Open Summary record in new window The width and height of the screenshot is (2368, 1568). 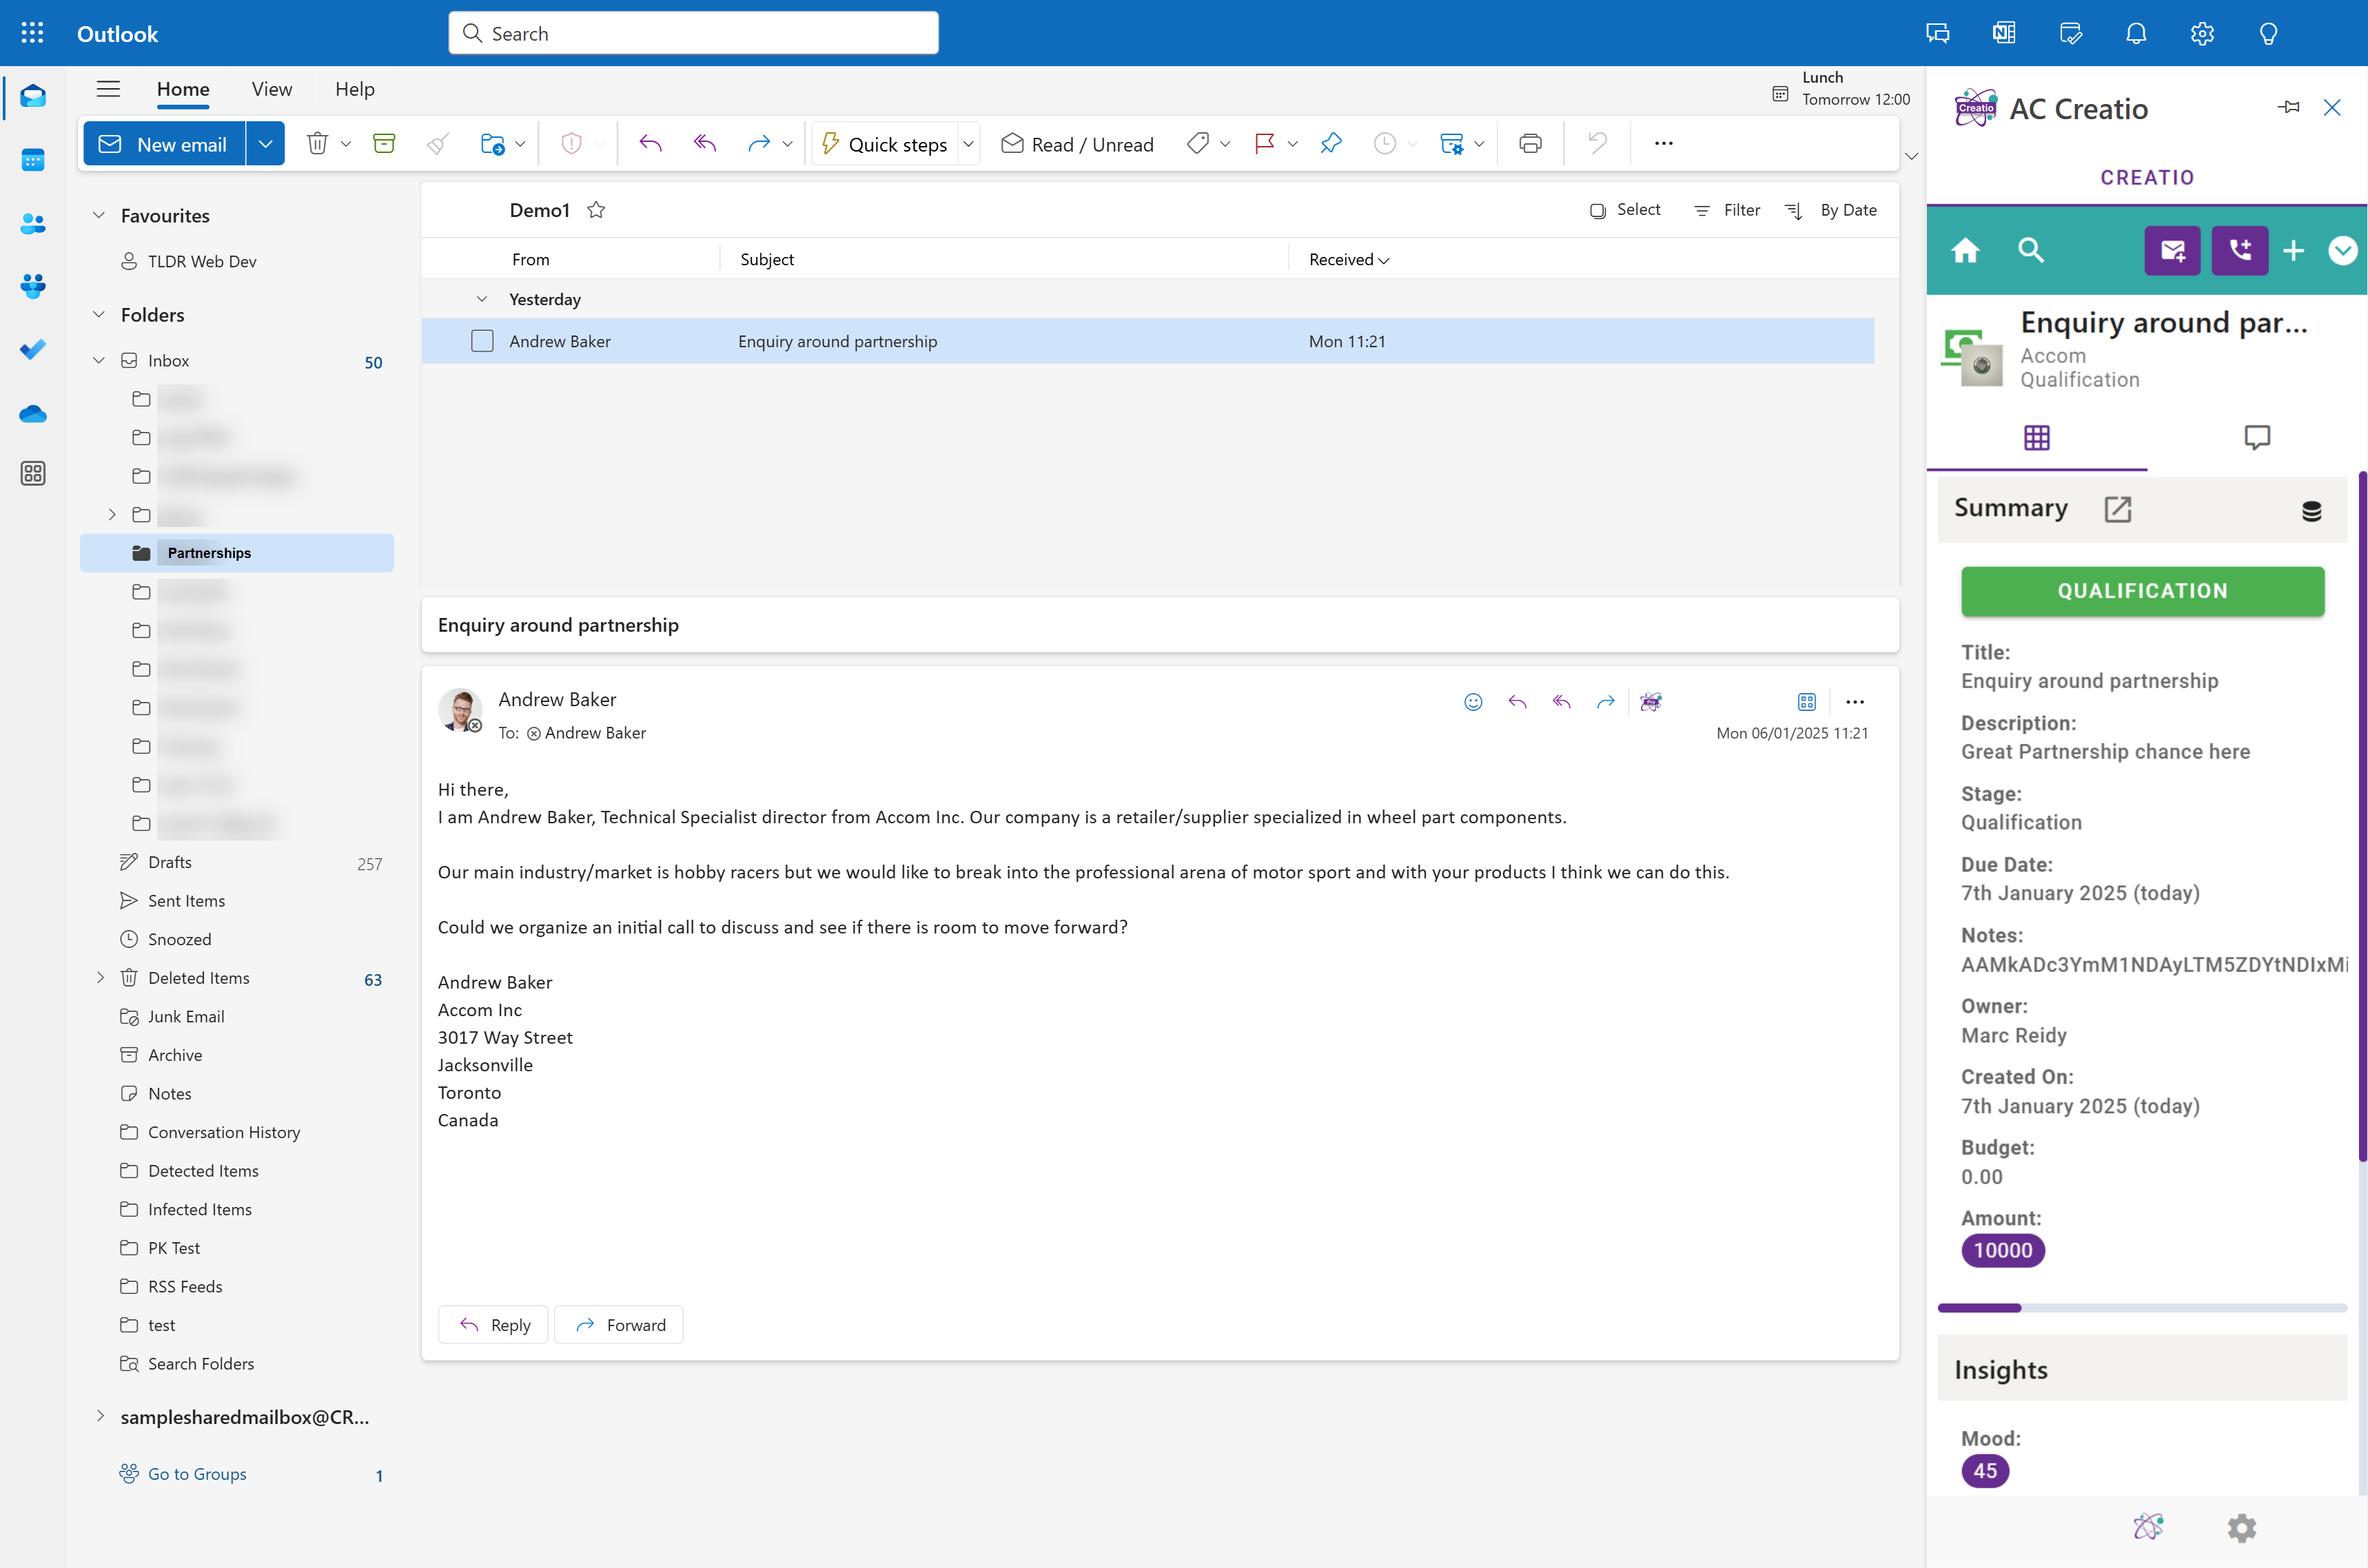coord(2118,509)
